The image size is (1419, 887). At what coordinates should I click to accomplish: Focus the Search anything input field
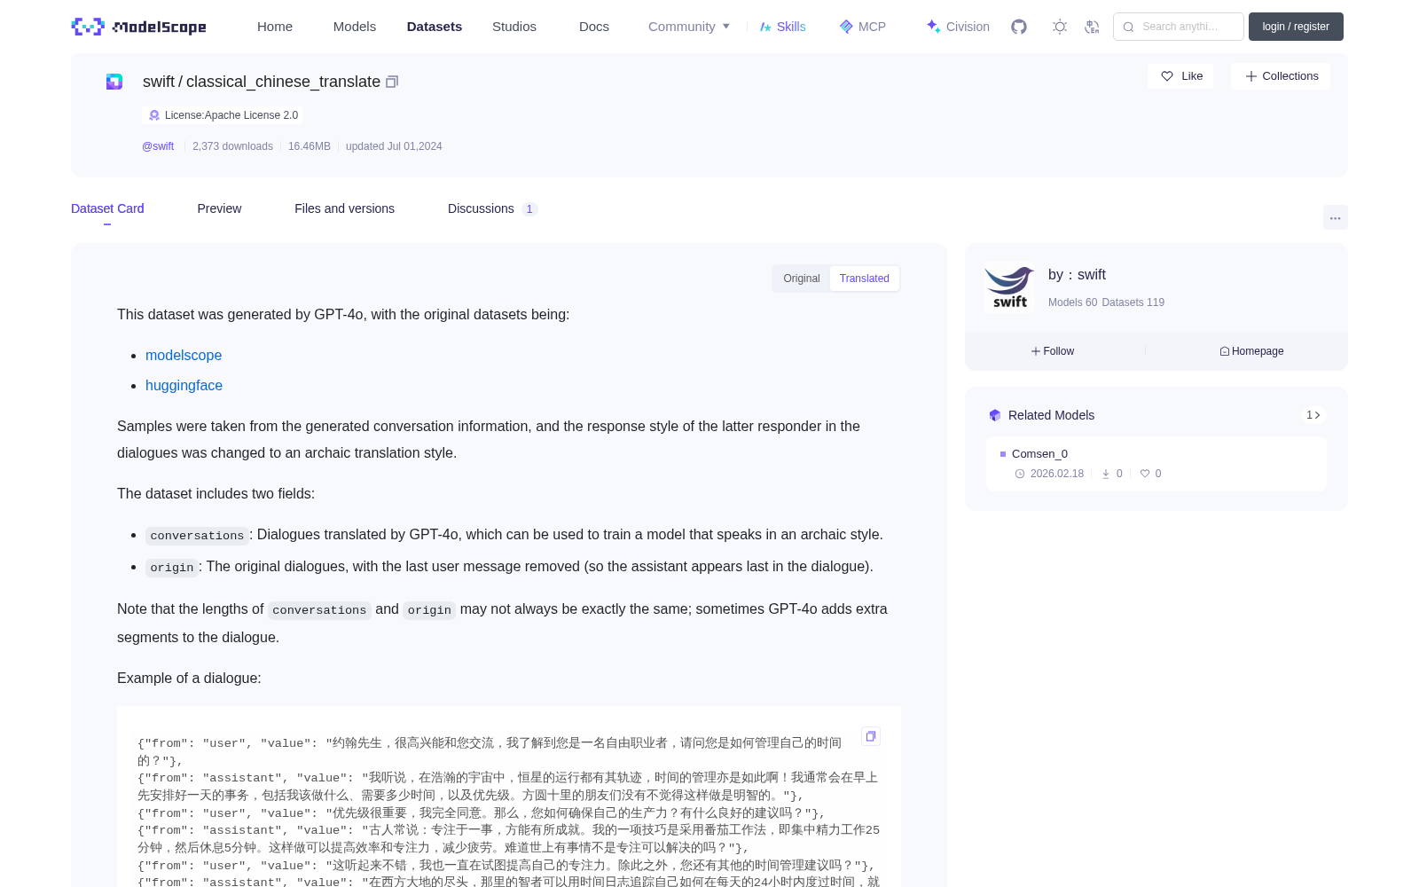point(1179,27)
